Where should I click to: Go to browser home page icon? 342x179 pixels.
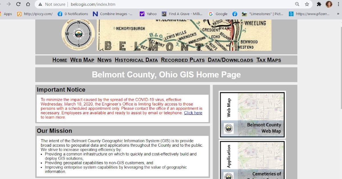click(x=28, y=4)
